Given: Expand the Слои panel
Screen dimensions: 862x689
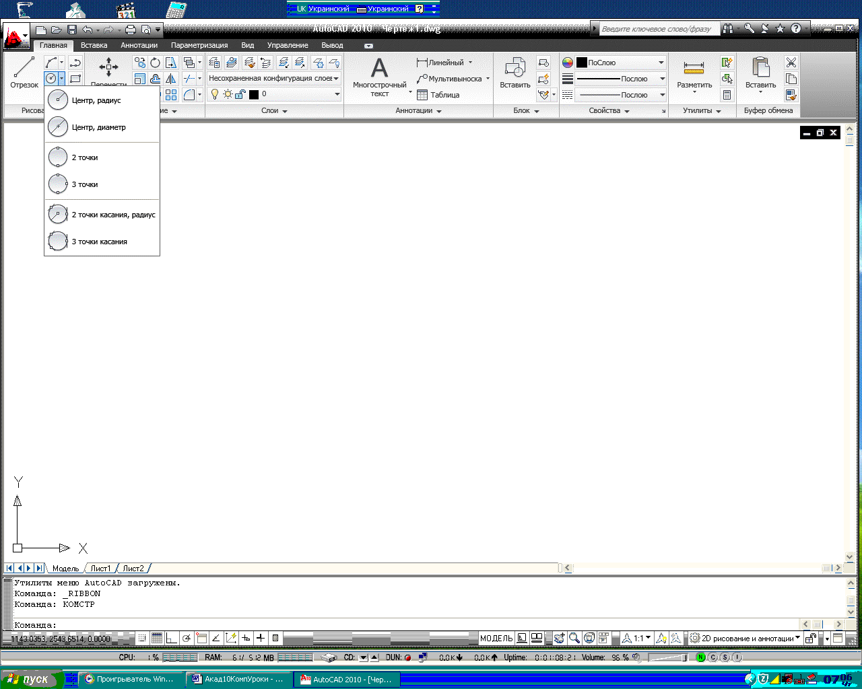Looking at the screenshot, I should pyautogui.click(x=274, y=111).
